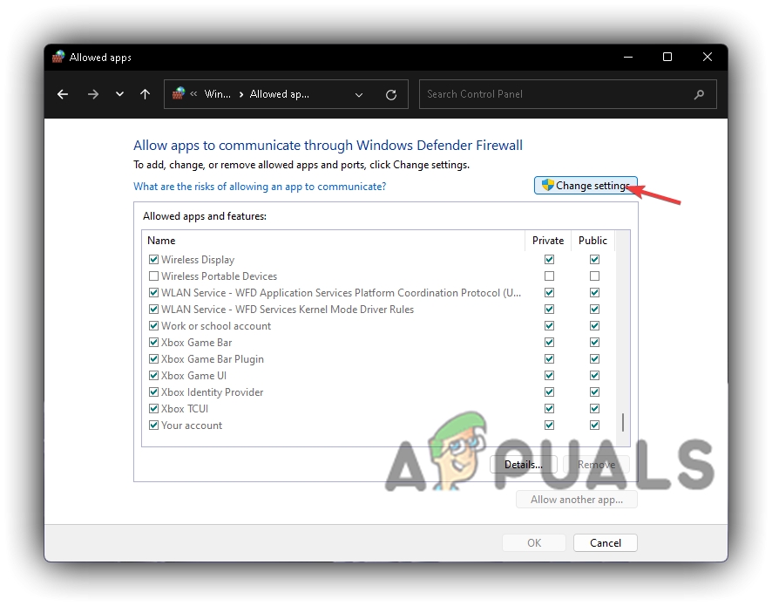
Task: Refresh the Allowed apps page
Action: pos(391,94)
